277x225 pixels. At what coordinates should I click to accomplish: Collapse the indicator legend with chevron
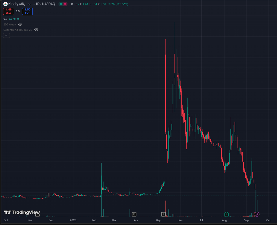(x=6, y=35)
